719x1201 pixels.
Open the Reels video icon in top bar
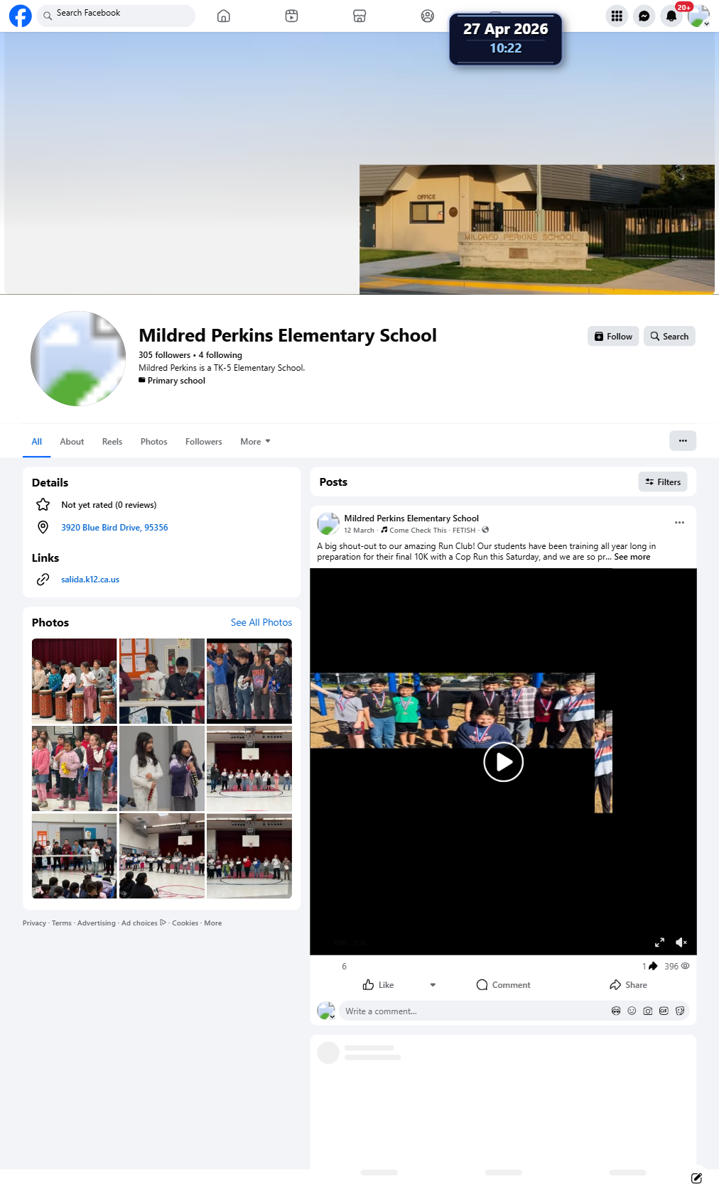click(291, 16)
